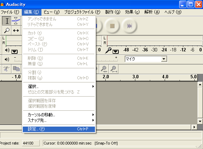Expand the カーソルの移動... submenu
This screenshot has width=203, height=149.
[59, 115]
